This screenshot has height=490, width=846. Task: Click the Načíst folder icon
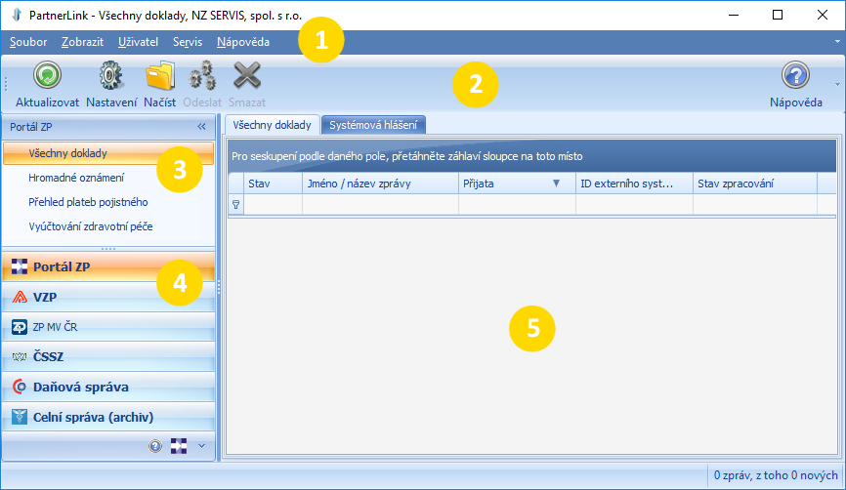(x=159, y=75)
